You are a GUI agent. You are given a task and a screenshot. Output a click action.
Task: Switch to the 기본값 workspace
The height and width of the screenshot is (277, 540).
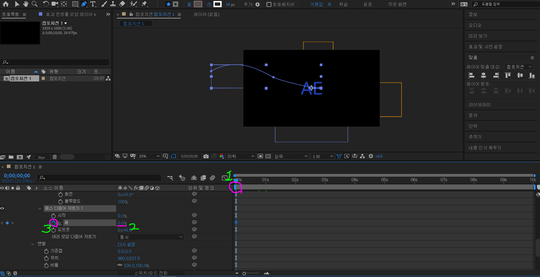[316, 4]
